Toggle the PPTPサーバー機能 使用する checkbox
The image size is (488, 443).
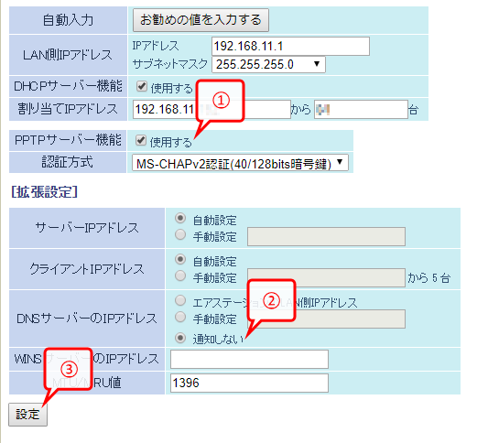pyautogui.click(x=141, y=140)
